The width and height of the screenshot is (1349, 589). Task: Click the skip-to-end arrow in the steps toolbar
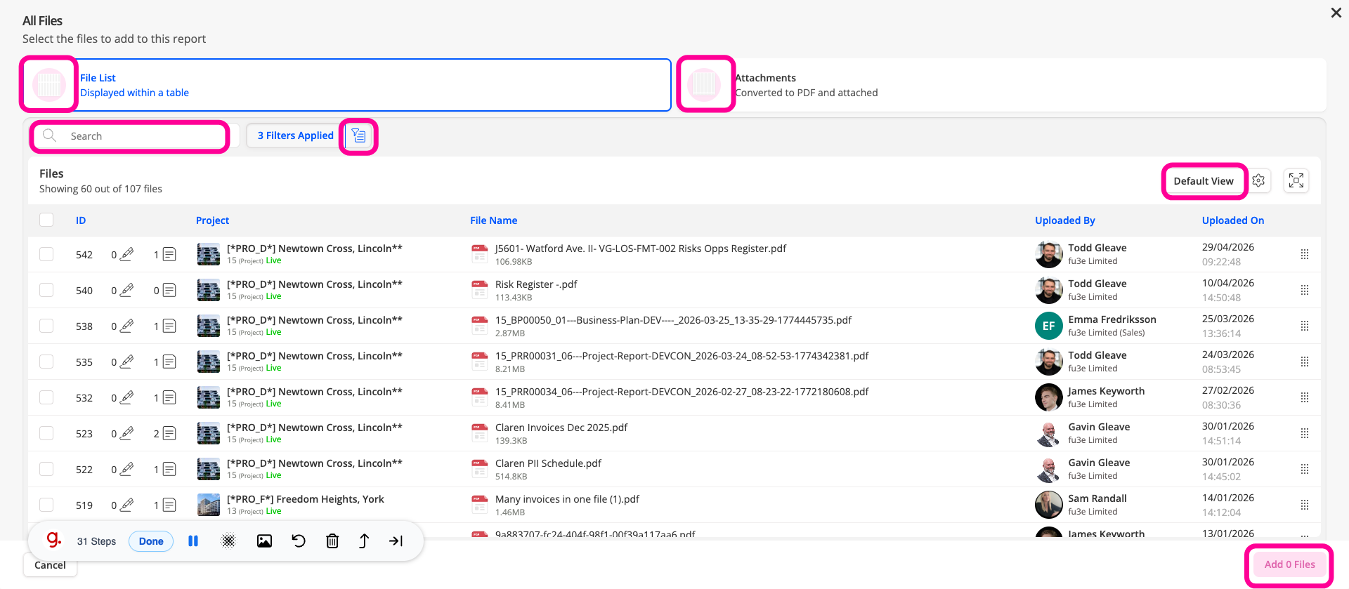tap(396, 541)
